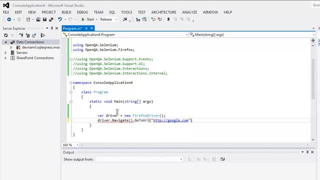Viewport: 320px width, 180px height.
Task: Pin the Output panel
Action: click(307, 152)
